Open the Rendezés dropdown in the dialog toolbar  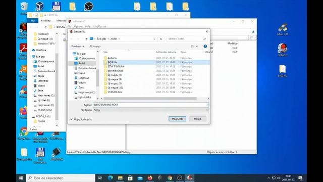point(77,46)
